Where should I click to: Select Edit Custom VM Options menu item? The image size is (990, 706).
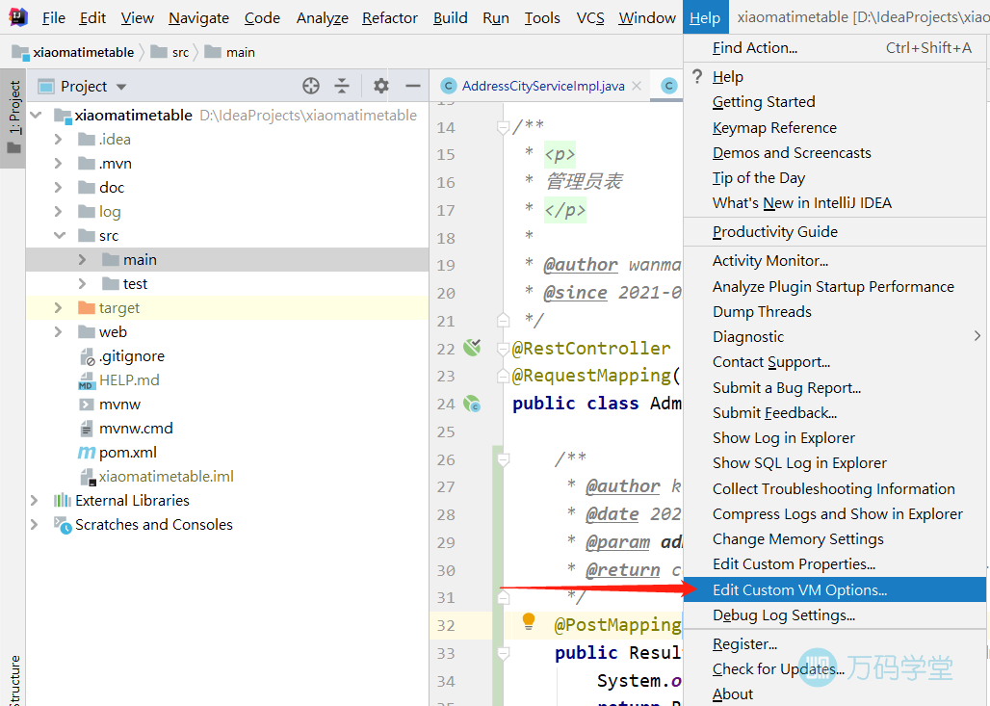click(799, 589)
